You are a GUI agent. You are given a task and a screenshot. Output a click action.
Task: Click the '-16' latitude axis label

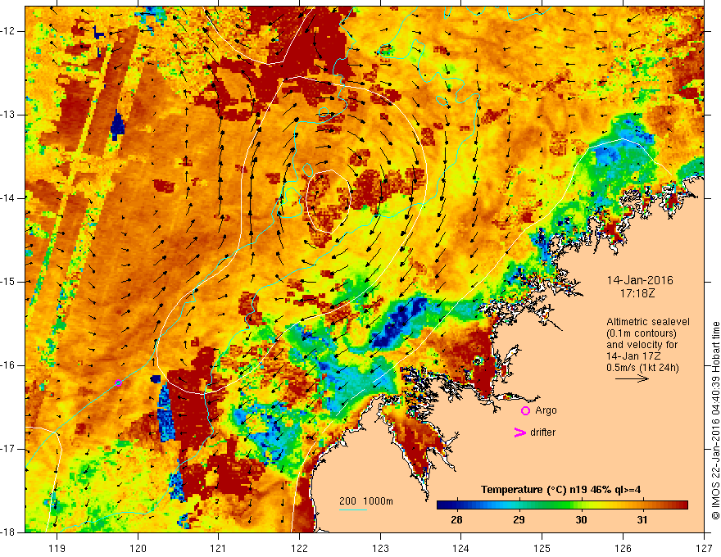(x=8, y=365)
